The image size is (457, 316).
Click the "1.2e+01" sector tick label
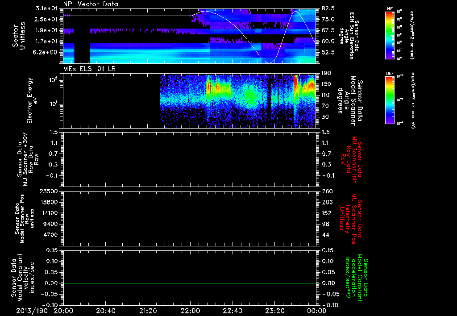46,42
